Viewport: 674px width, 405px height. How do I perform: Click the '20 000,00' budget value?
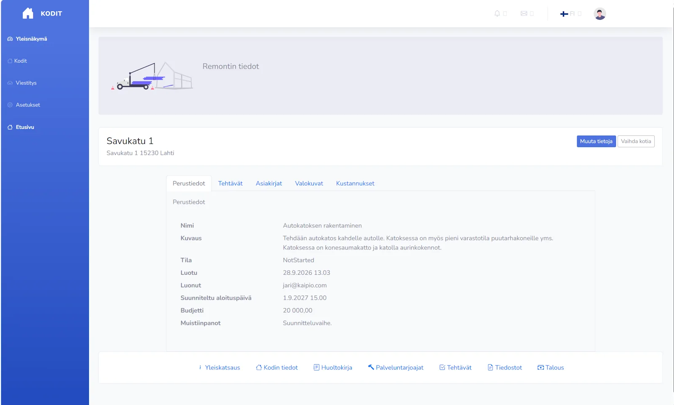297,310
